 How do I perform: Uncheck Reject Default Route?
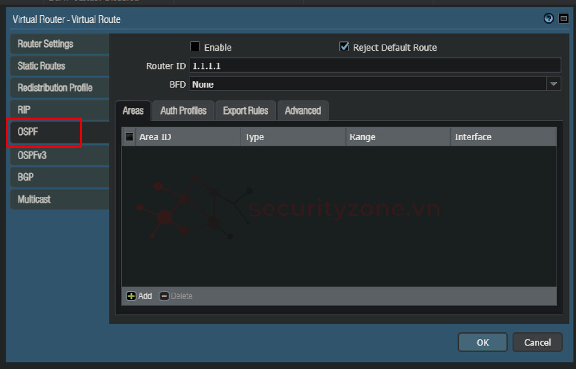344,47
